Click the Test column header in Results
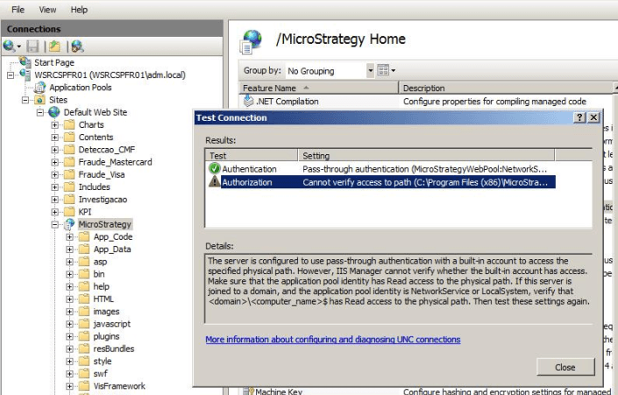Image resolution: width=618 pixels, height=395 pixels. (x=251, y=156)
